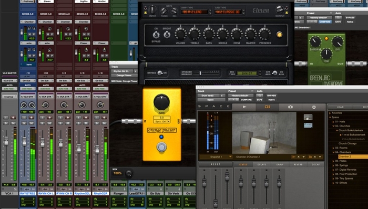The width and height of the screenshot is (368, 209).
Task: Click the Drive knob on the amp
Action: (237, 34)
